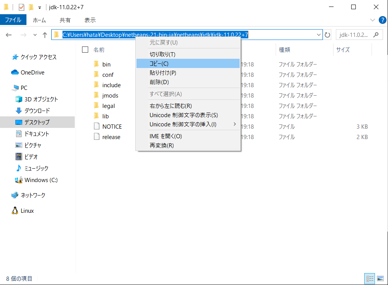
Task: Open recent locations dropdown arrow
Action: pos(35,35)
